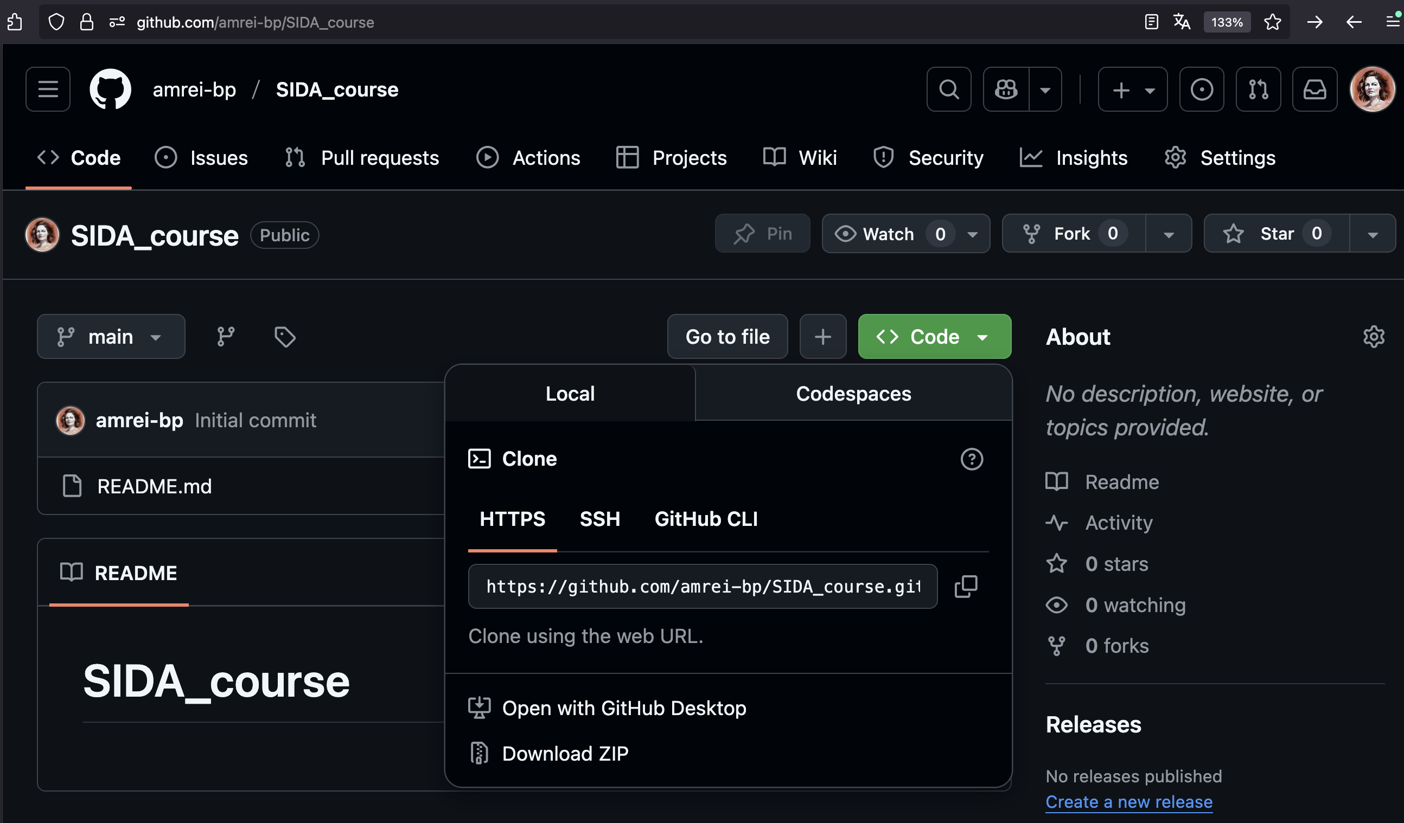The image size is (1404, 823).
Task: Open the GitHub search box
Action: (949, 89)
